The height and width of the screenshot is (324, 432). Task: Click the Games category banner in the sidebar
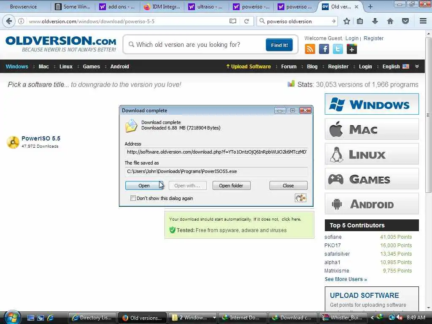point(372,179)
